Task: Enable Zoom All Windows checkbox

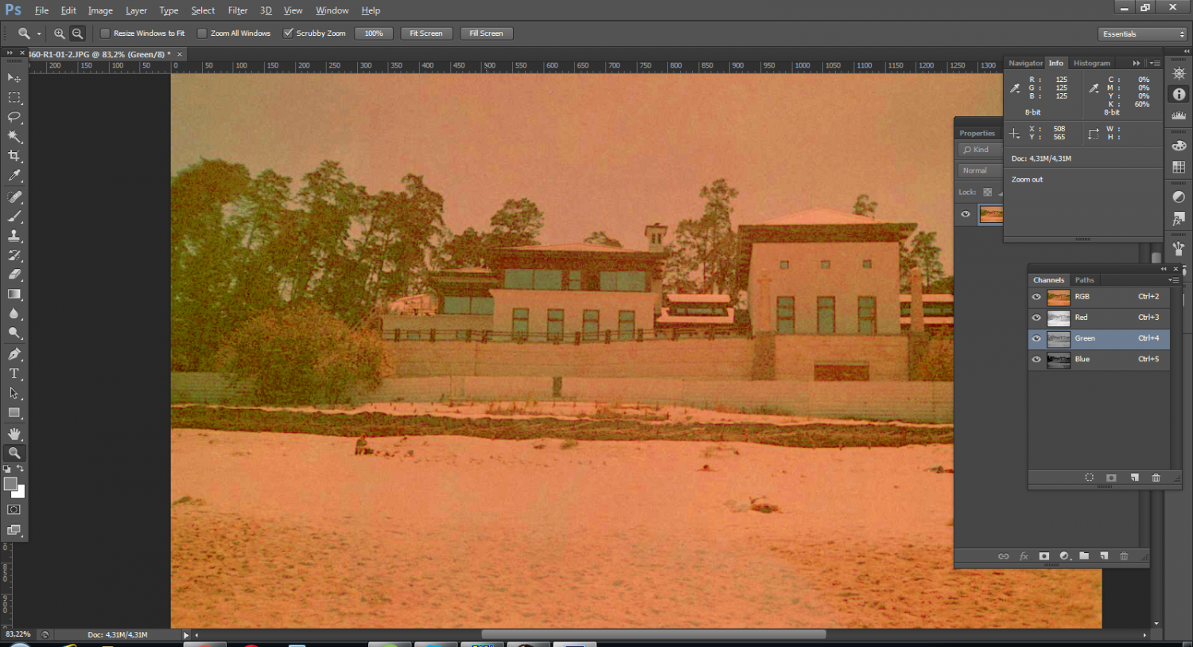Action: point(202,33)
